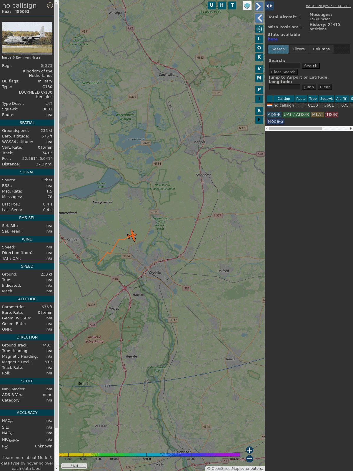Image resolution: width=353 pixels, height=471 pixels.
Task: Select the no callsign table row
Action: point(310,105)
